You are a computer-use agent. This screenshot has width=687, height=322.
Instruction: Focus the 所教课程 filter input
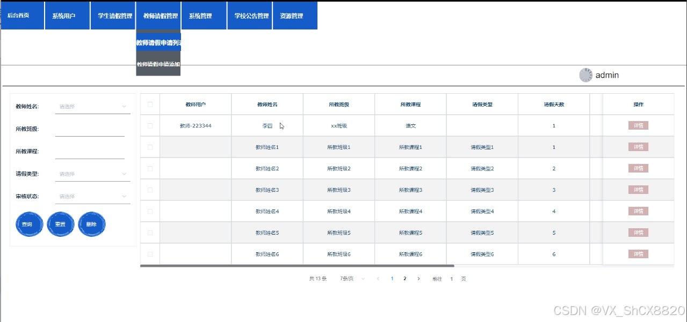coord(90,152)
